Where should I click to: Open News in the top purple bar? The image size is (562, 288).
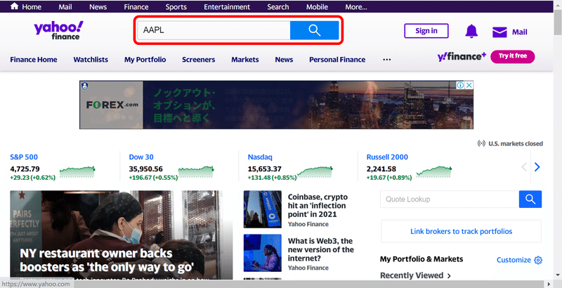98,7
